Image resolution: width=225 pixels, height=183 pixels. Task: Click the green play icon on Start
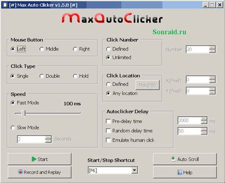(x=34, y=159)
